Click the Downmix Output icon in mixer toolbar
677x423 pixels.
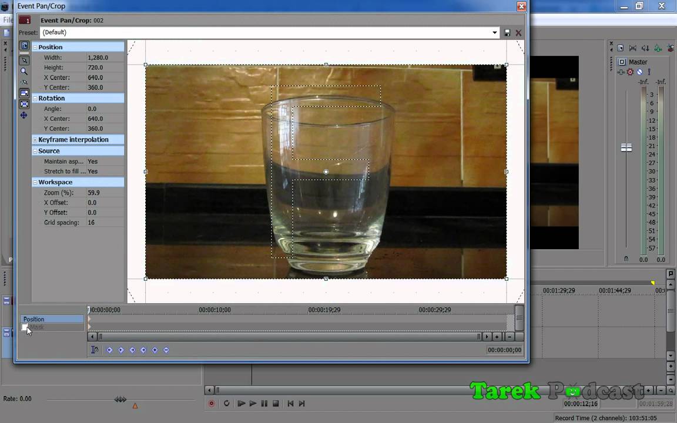click(632, 48)
